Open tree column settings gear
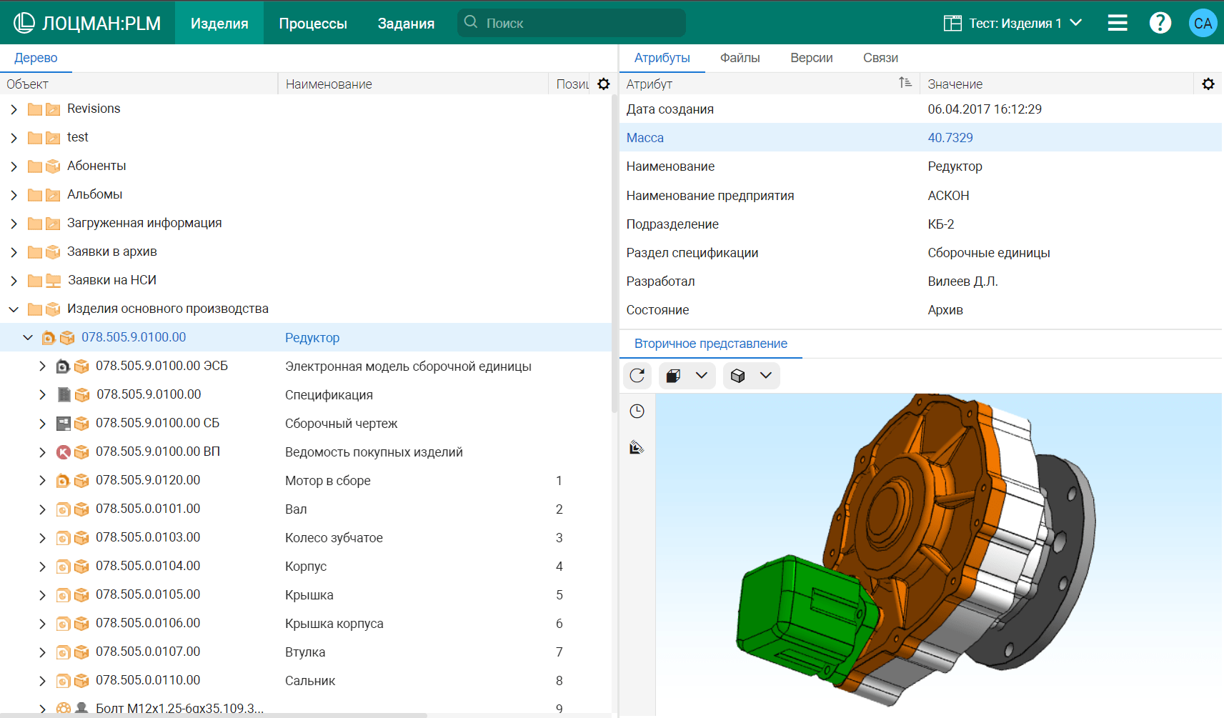 [x=604, y=84]
